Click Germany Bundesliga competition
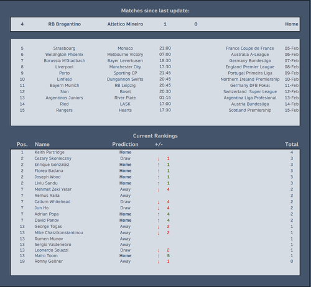 (250, 61)
